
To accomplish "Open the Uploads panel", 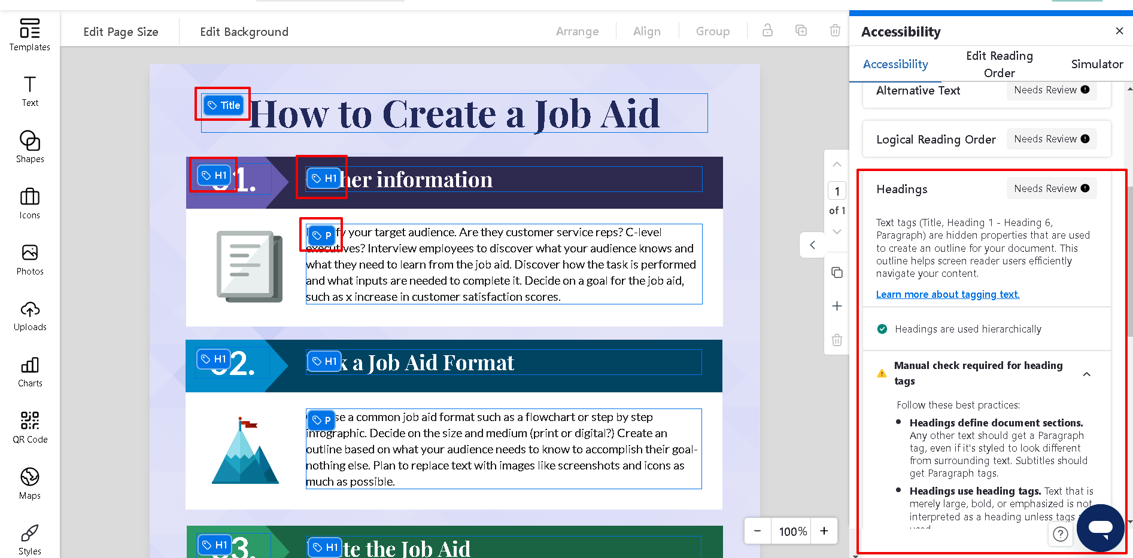I will 30,313.
